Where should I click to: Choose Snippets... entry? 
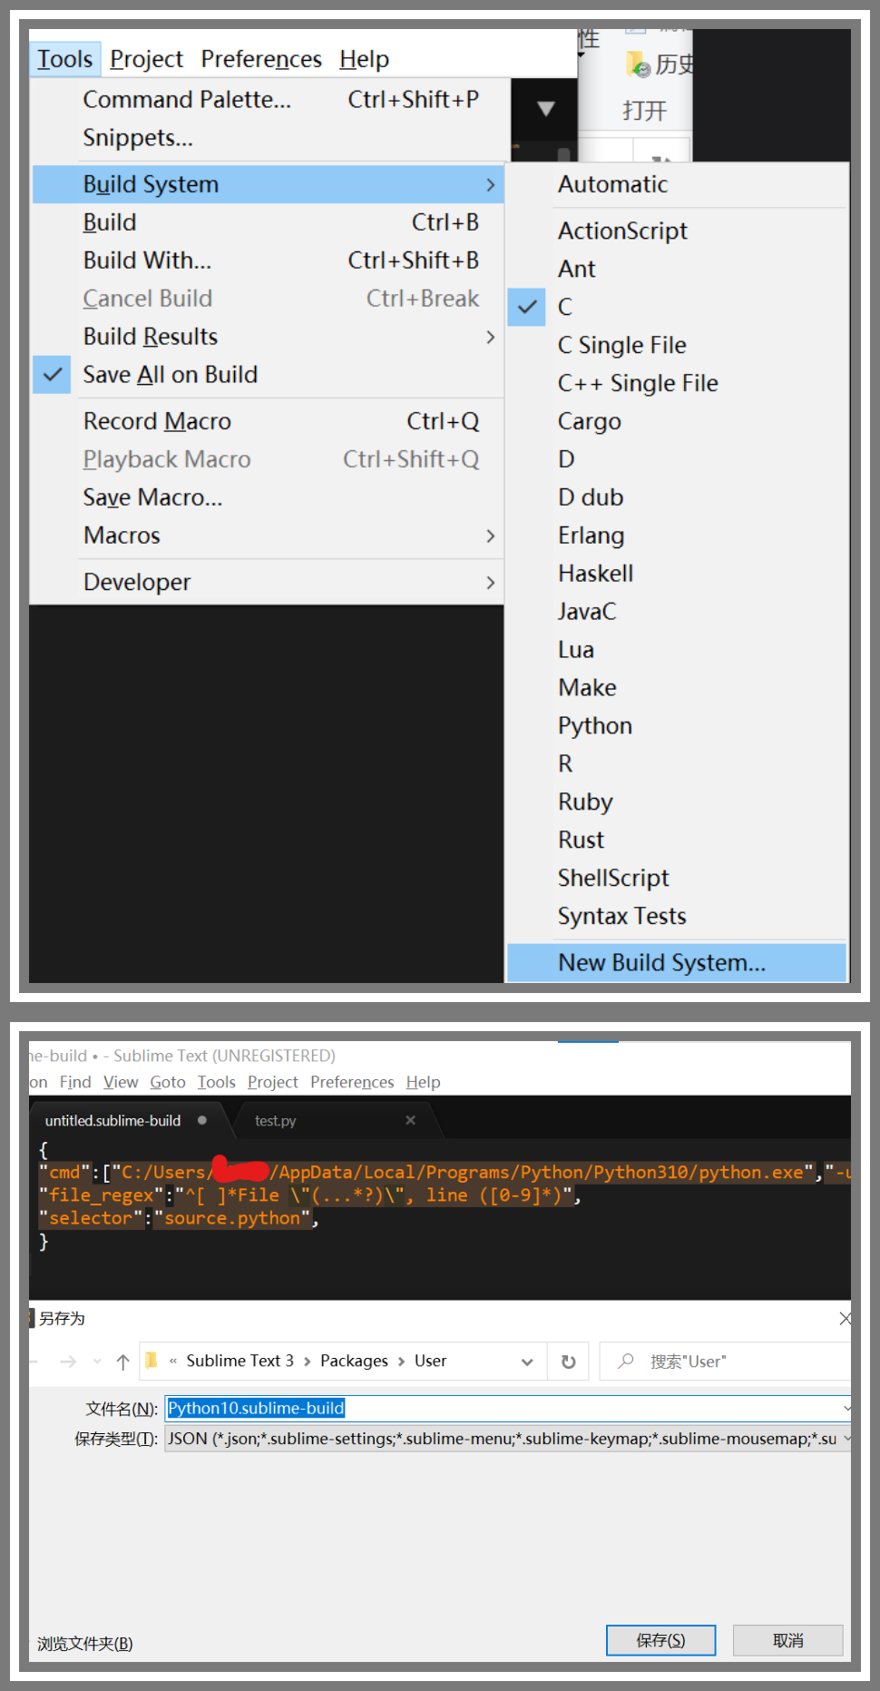coord(269,137)
